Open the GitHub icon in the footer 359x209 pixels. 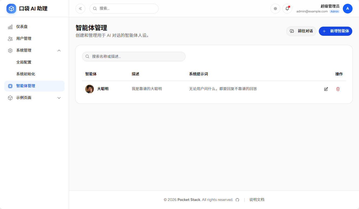tap(237, 200)
